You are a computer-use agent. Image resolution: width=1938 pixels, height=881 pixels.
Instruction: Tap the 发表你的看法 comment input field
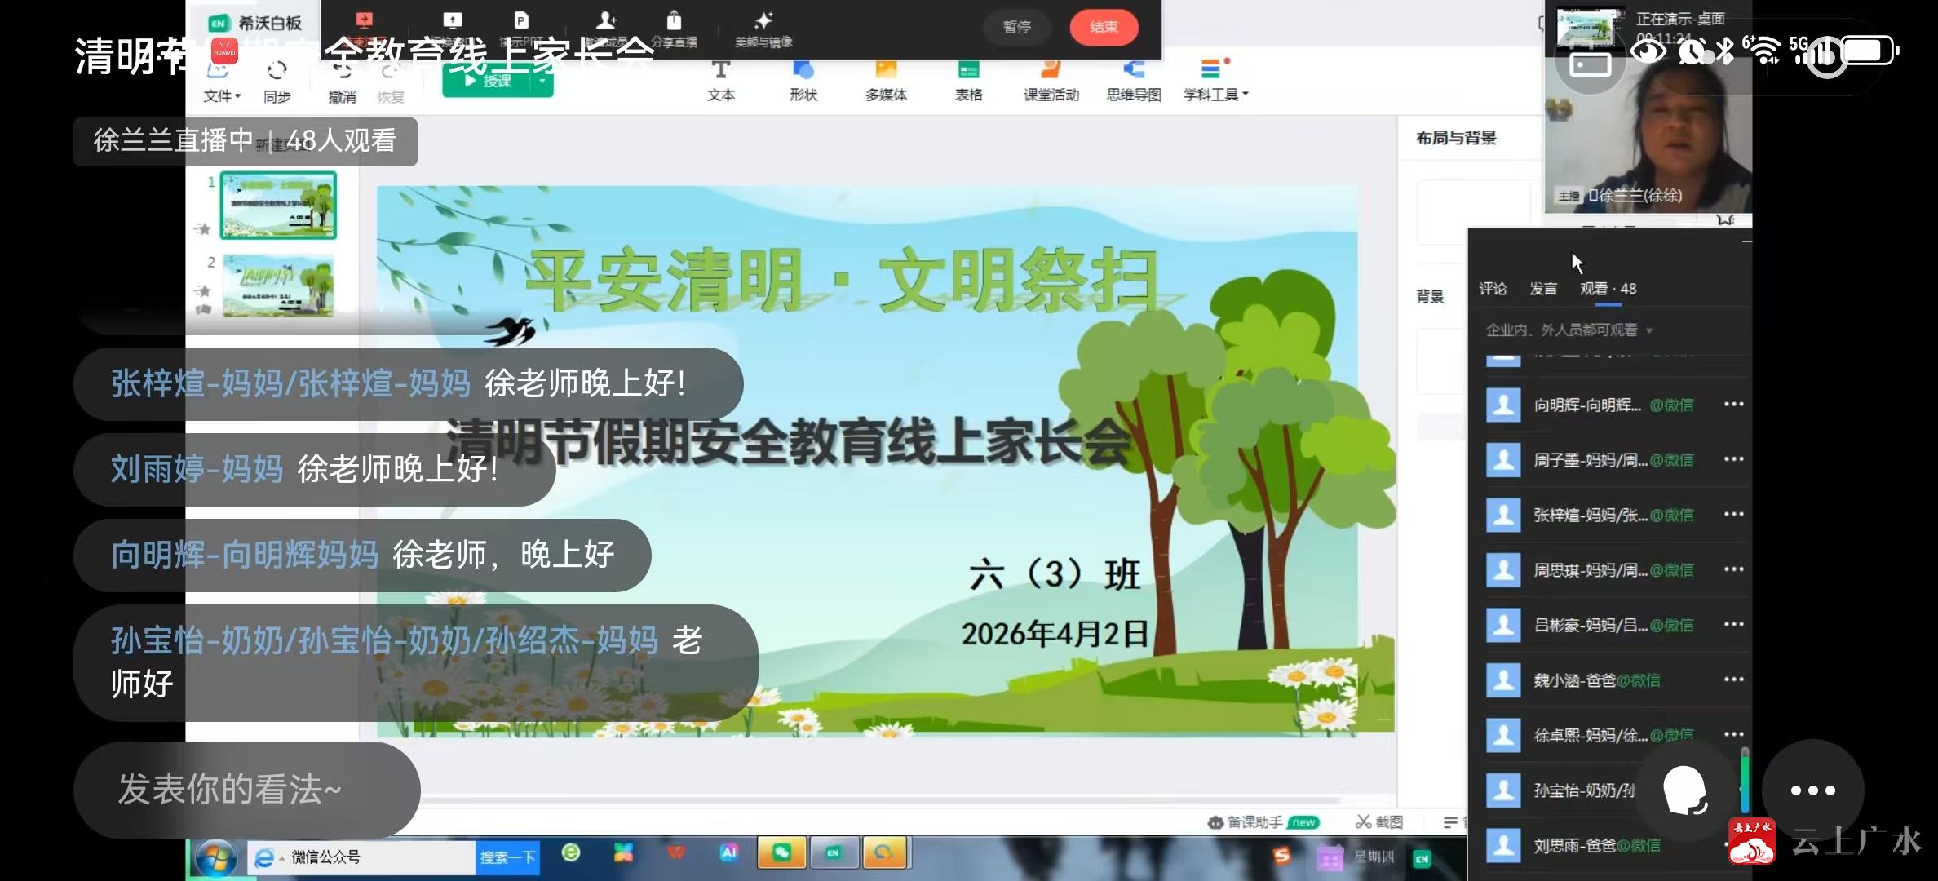(x=246, y=789)
